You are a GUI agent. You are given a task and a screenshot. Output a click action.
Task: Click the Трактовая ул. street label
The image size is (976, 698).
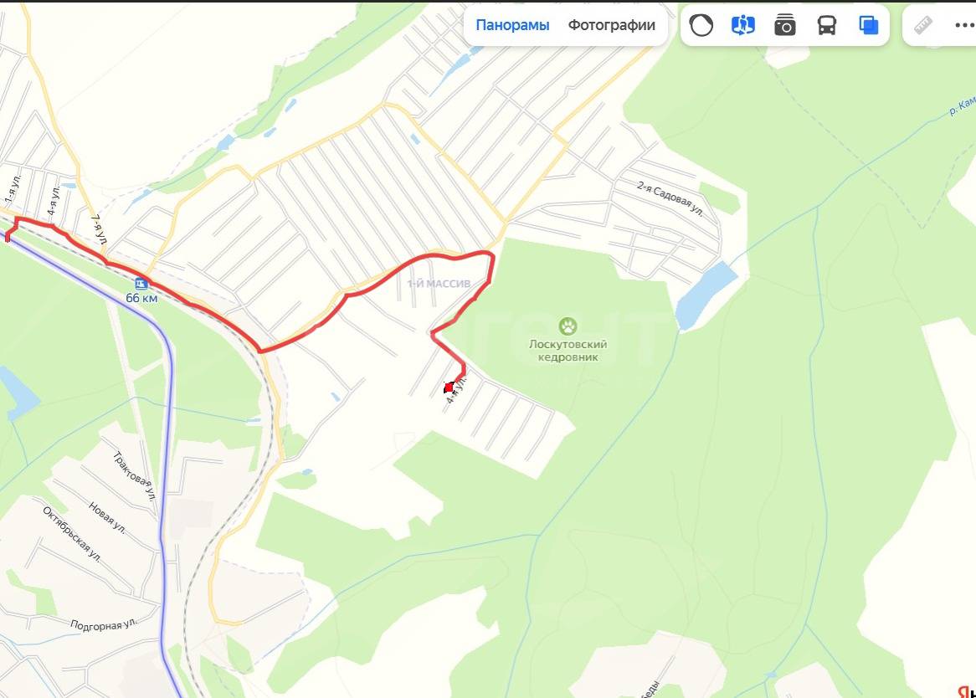click(x=134, y=476)
